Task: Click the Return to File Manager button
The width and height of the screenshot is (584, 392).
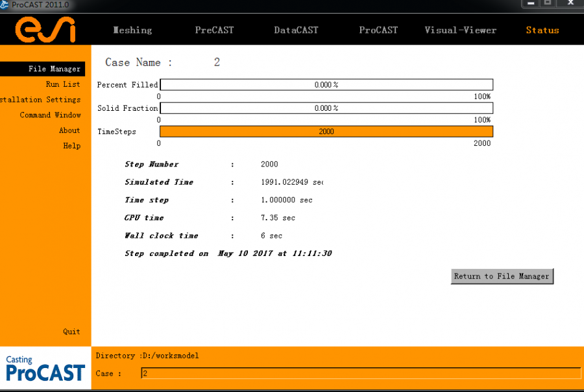Action: (502, 276)
